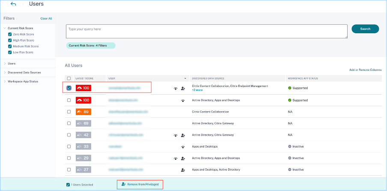Viewport: 387px width, 191px height.
Task: Toggle the select-all checkbox in table header
Action: click(x=69, y=78)
